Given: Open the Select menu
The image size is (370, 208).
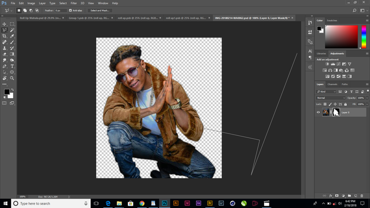Looking at the screenshot, I should [63, 3].
